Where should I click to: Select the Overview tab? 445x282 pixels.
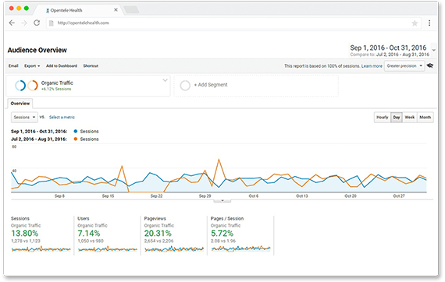20,104
